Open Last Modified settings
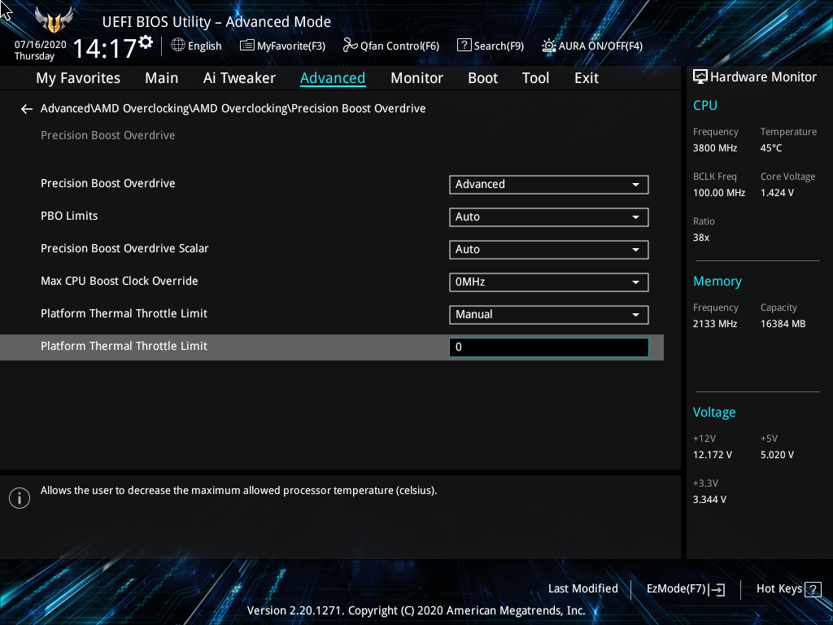 tap(582, 588)
